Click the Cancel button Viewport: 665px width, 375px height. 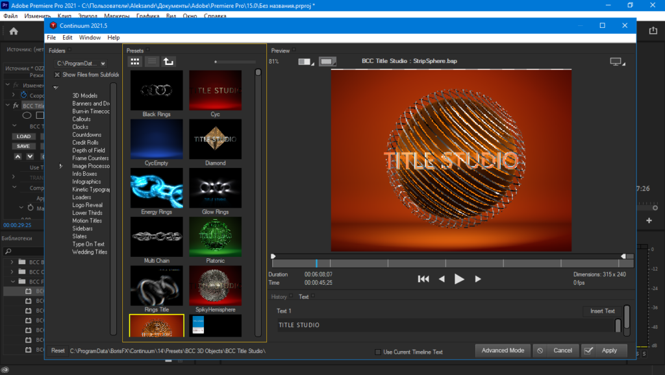[x=562, y=350]
